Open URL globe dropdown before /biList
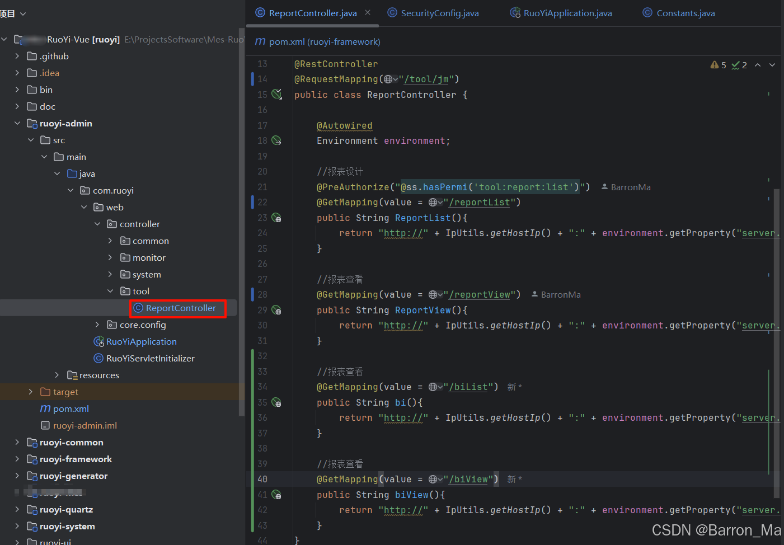The width and height of the screenshot is (784, 545). [x=436, y=387]
